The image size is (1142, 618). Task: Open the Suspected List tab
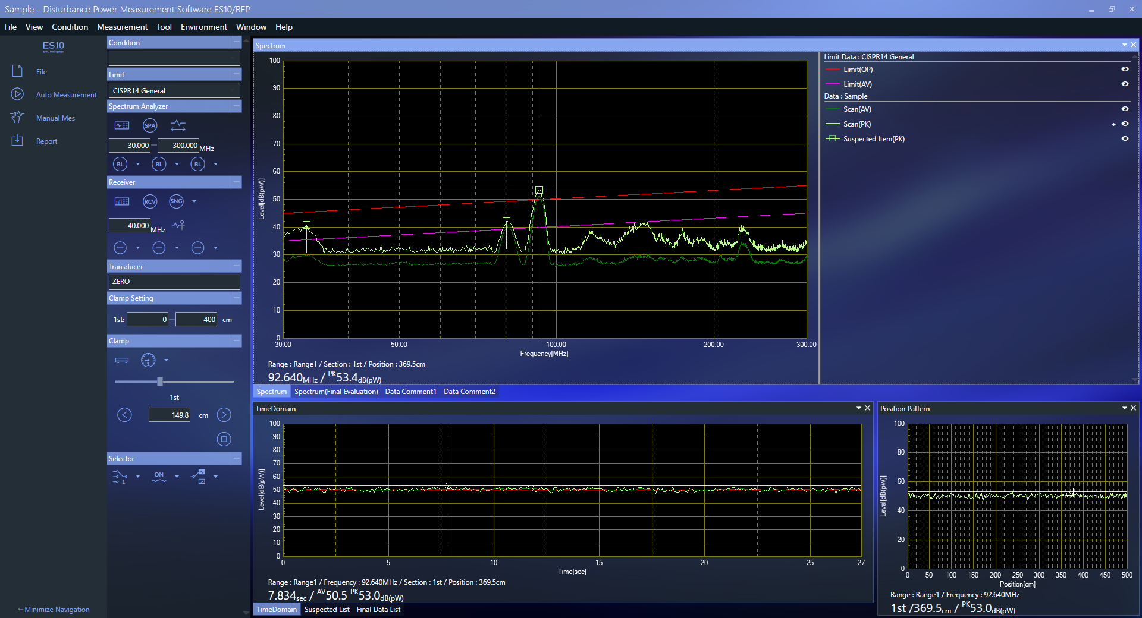327,610
